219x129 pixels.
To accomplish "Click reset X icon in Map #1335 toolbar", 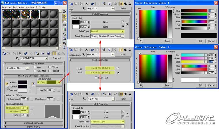I will click(x=87, y=94).
